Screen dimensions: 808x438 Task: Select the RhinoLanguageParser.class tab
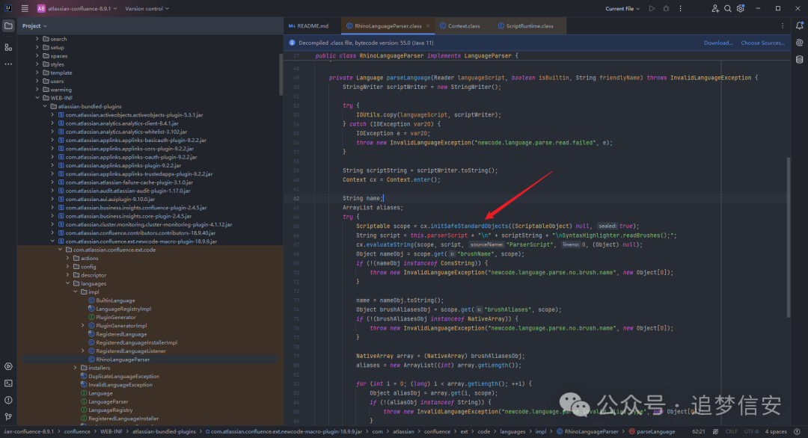coord(388,25)
